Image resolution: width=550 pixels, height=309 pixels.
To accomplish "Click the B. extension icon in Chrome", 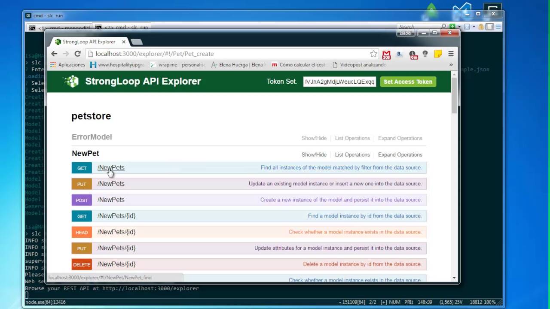I will click(399, 54).
